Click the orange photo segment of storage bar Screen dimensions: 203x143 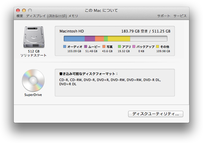[99, 39]
